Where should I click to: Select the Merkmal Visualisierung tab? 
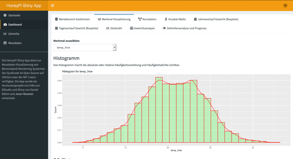pyautogui.click(x=114, y=19)
